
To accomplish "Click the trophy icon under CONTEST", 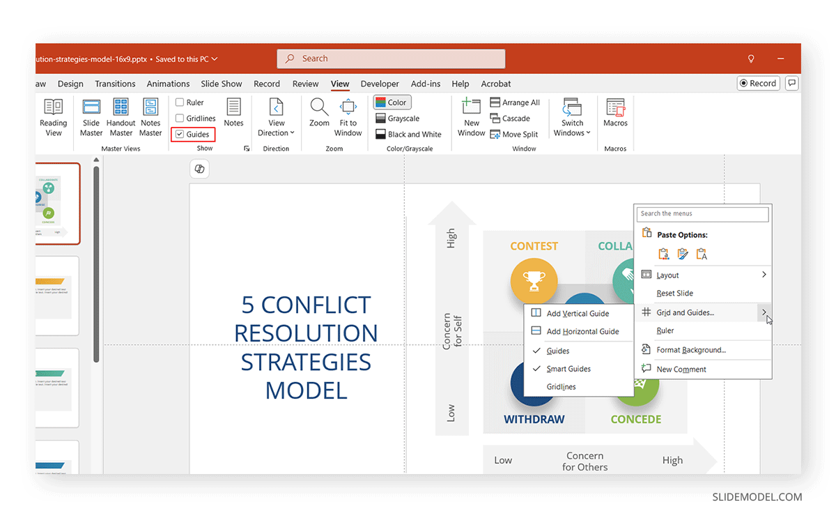I will pos(534,282).
